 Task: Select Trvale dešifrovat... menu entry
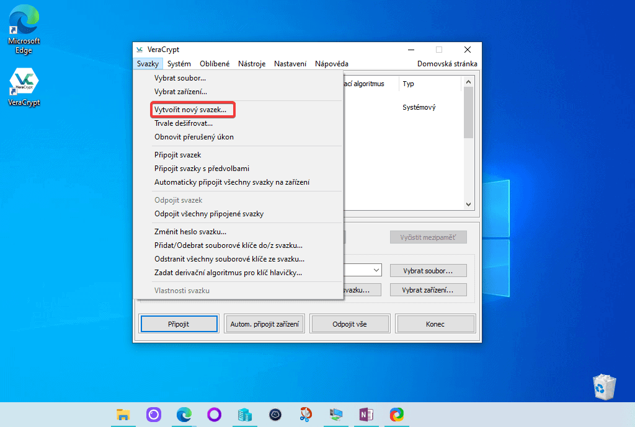[x=238, y=123]
